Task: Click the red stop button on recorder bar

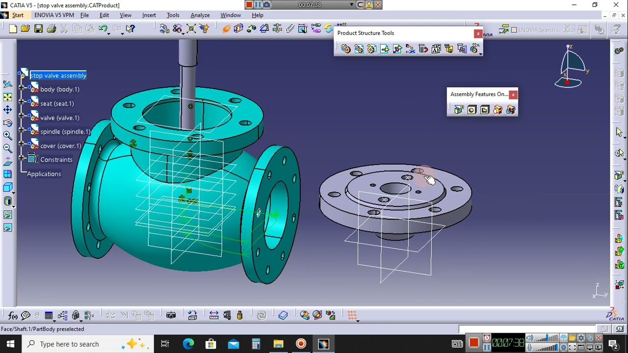Action: coord(249,4)
